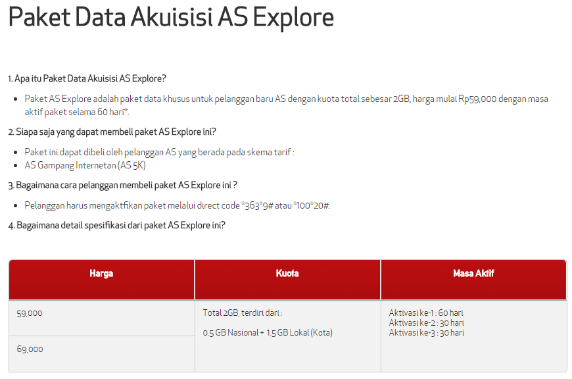Click the 'Harga' table header
This screenshot has height=379, width=572.
point(101,280)
